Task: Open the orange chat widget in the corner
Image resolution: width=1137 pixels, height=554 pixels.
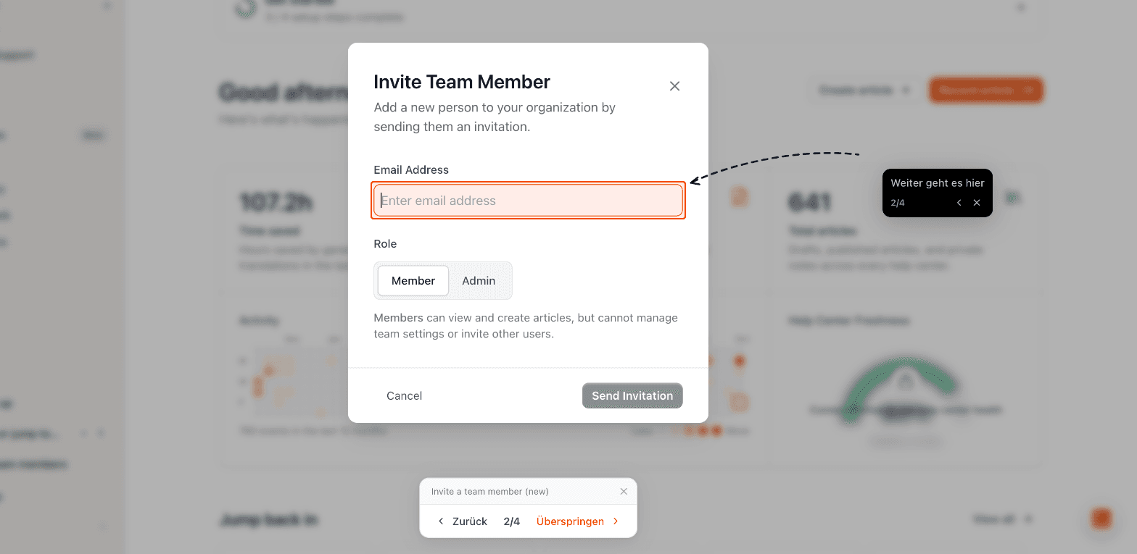Action: [1101, 519]
